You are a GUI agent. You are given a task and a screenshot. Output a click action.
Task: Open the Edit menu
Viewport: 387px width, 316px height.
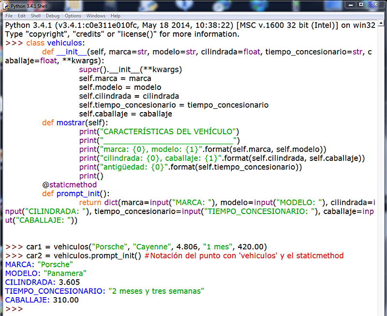coord(21,16)
